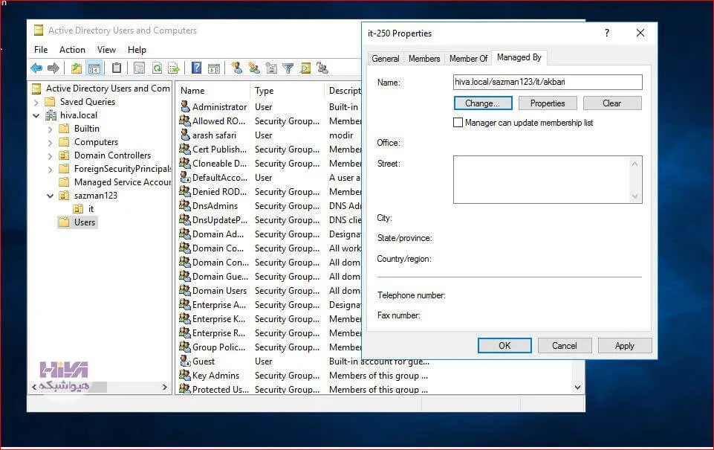Collapse the sazman123 organizational unit
Screen dimensions: 714x450
click(x=50, y=196)
